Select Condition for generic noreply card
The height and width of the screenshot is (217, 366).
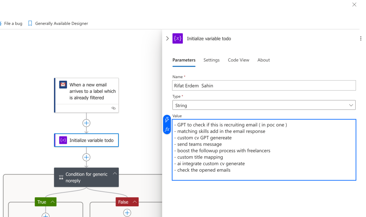tap(86, 177)
